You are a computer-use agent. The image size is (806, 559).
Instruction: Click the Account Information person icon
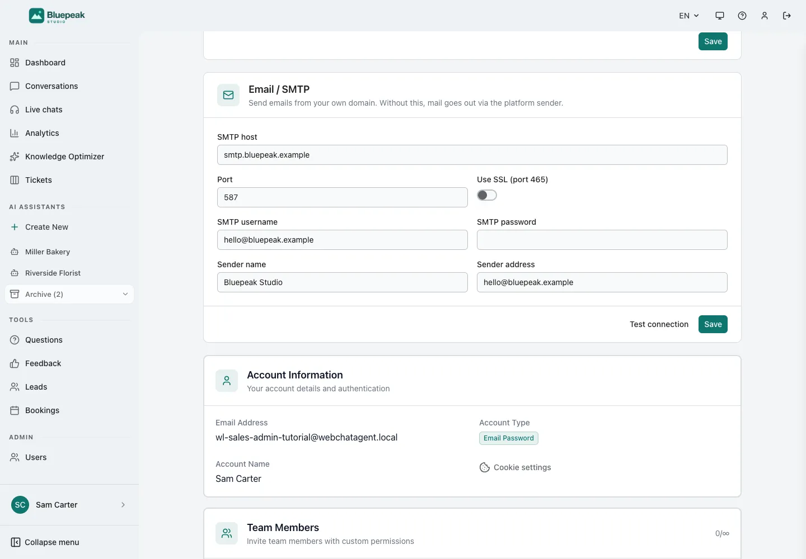click(227, 381)
